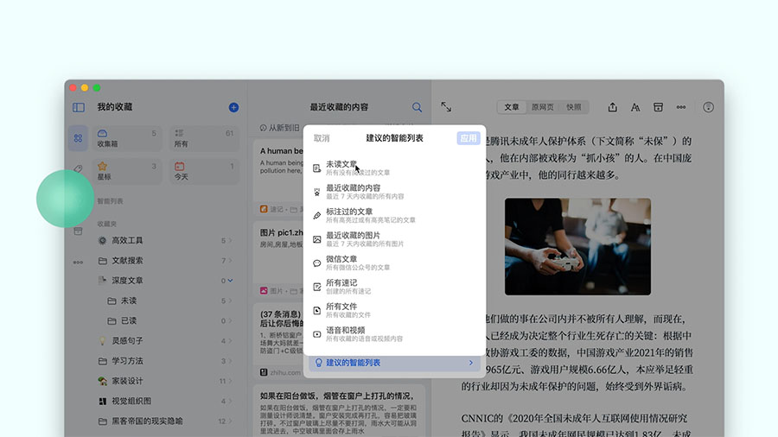The width and height of the screenshot is (778, 437).
Task: Open search in the recent collection list
Action: [x=418, y=107]
